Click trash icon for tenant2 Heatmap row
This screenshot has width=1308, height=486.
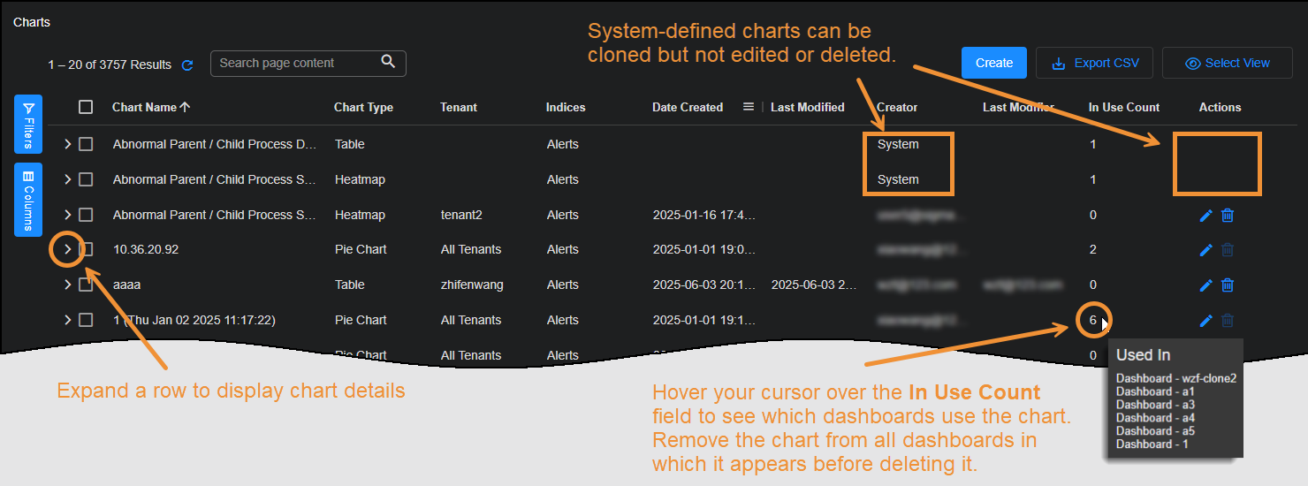1228,215
